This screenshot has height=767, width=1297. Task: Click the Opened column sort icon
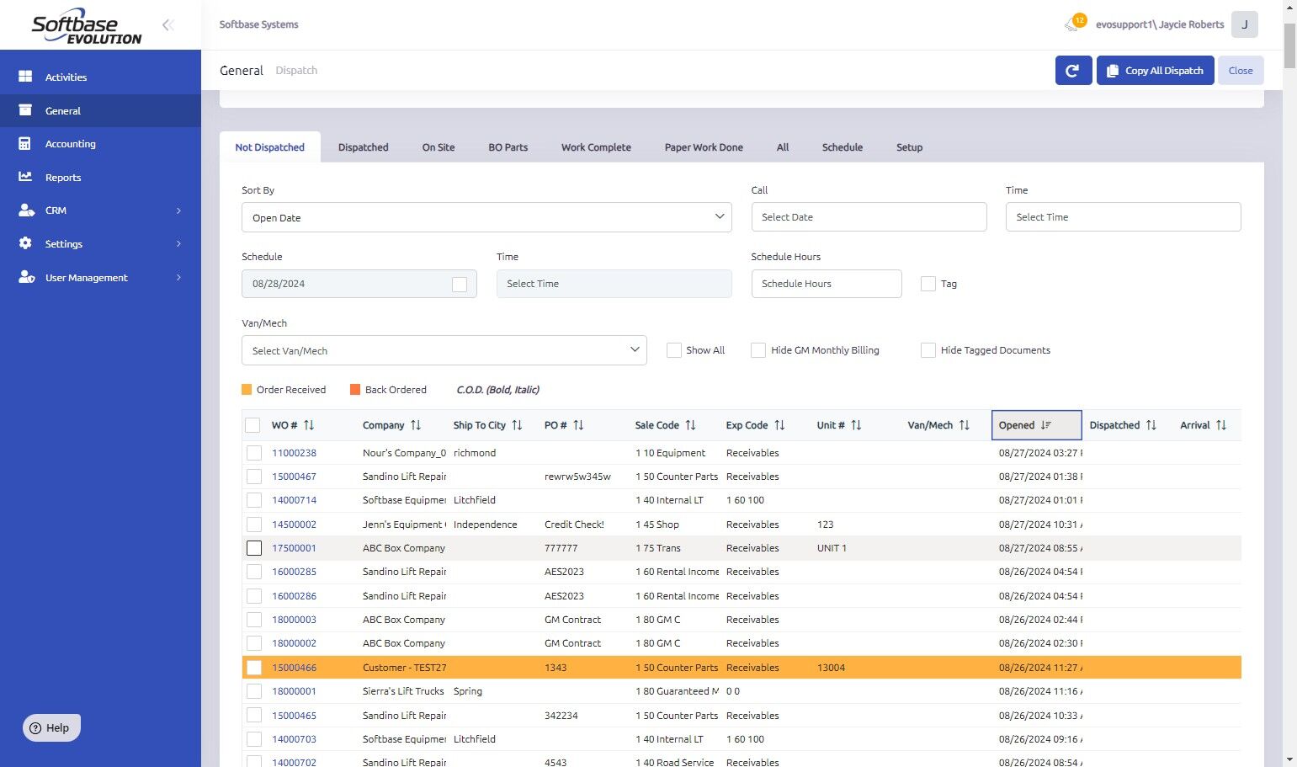click(x=1046, y=425)
